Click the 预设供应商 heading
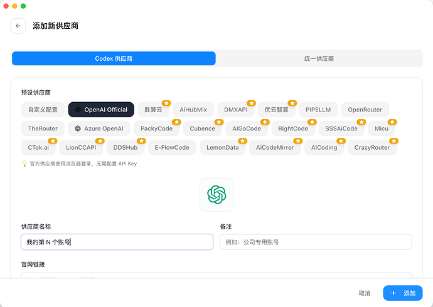 coord(36,92)
